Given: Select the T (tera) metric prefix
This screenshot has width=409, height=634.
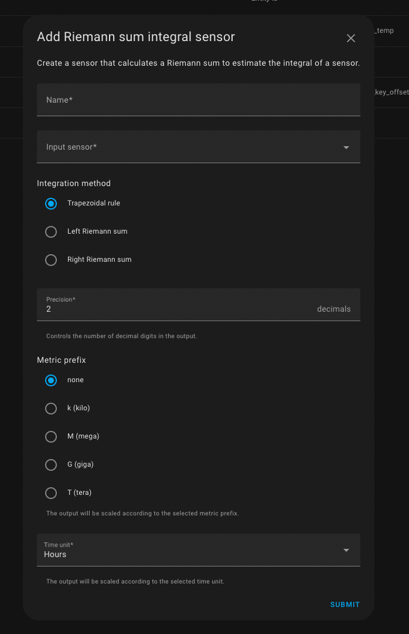Looking at the screenshot, I should pos(50,493).
